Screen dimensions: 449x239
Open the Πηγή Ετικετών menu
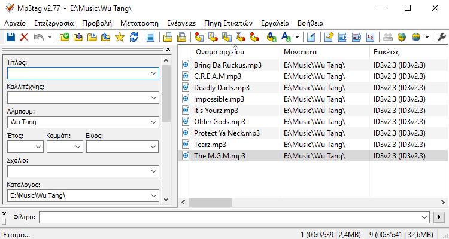click(228, 23)
